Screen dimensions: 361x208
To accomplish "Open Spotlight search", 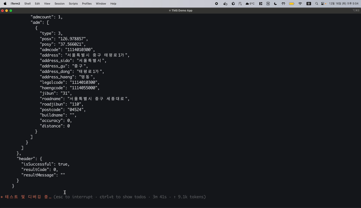I will [317, 4].
